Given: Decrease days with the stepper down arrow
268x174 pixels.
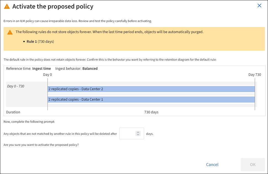Looking at the screenshot, I should (138, 135).
